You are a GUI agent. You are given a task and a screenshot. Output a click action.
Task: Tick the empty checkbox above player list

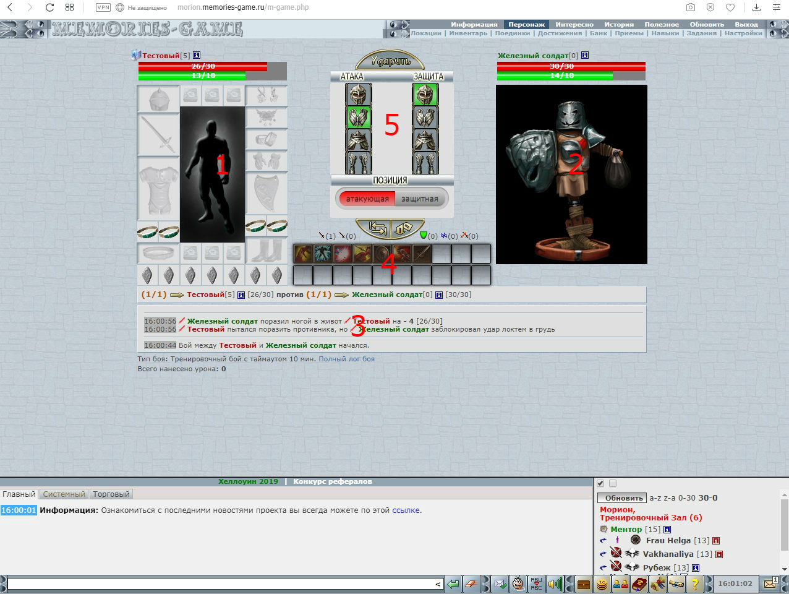613,484
